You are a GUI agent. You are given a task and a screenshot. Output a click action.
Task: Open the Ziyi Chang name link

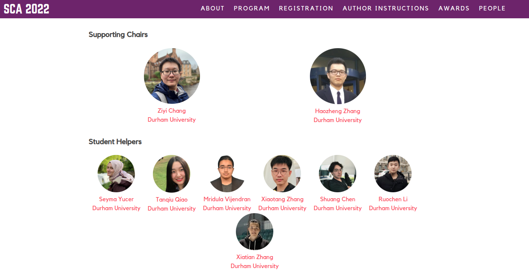pos(172,111)
